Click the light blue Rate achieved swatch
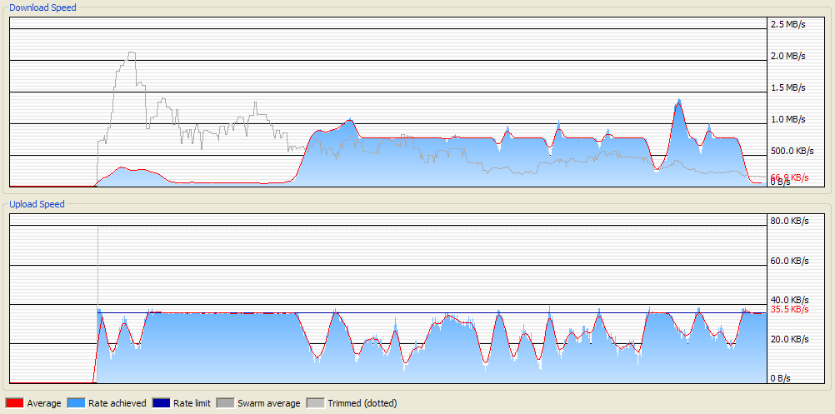 (77, 403)
